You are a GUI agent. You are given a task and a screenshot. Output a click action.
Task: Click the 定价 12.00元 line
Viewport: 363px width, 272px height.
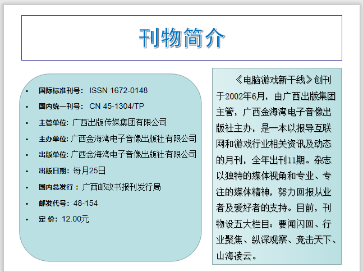click(64, 219)
